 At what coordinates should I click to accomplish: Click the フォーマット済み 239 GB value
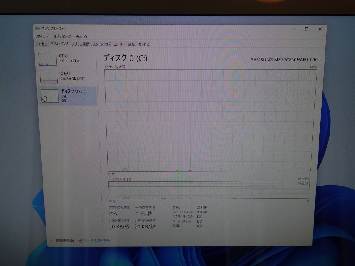(202, 212)
